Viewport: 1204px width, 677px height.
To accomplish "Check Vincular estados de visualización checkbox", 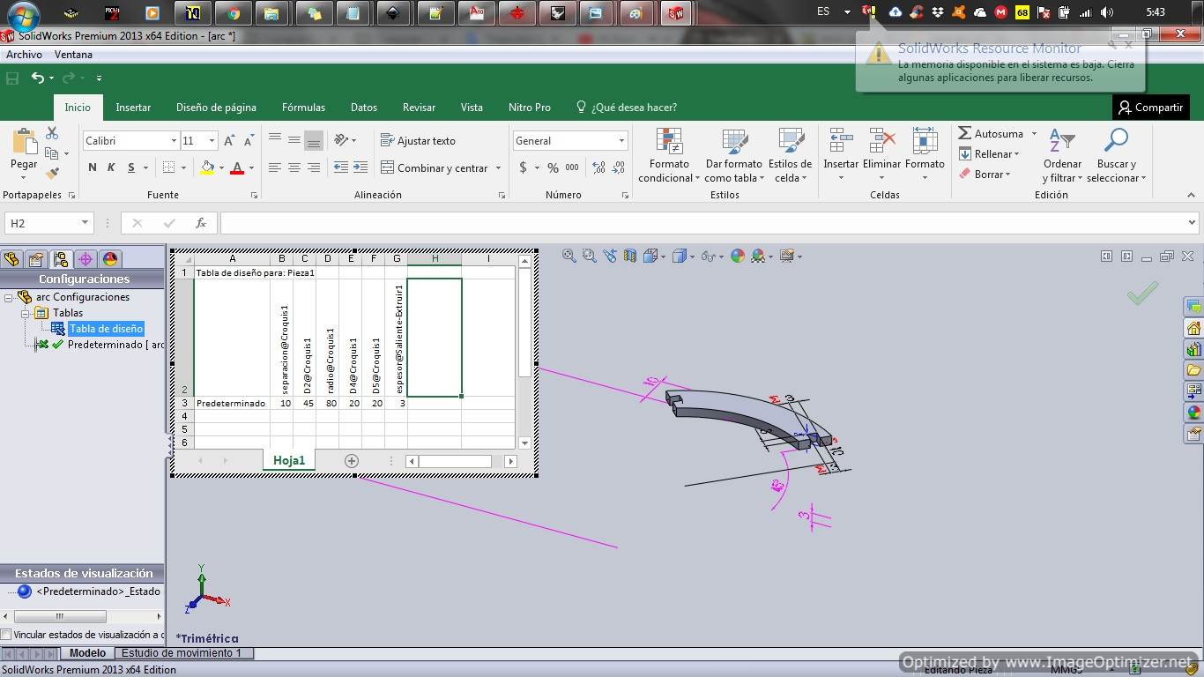I will [x=6, y=635].
